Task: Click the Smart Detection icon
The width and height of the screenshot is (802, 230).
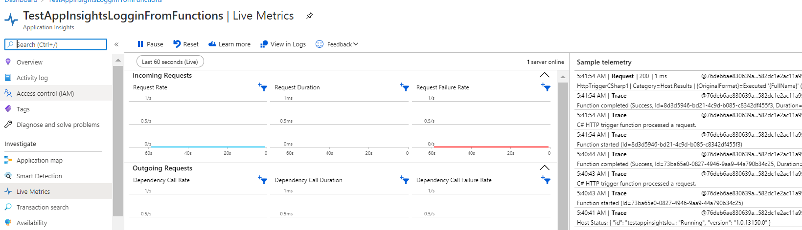Action: pyautogui.click(x=8, y=176)
